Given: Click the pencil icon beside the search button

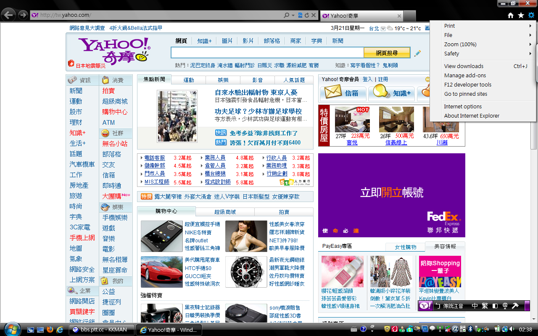Looking at the screenshot, I should pos(417,53).
